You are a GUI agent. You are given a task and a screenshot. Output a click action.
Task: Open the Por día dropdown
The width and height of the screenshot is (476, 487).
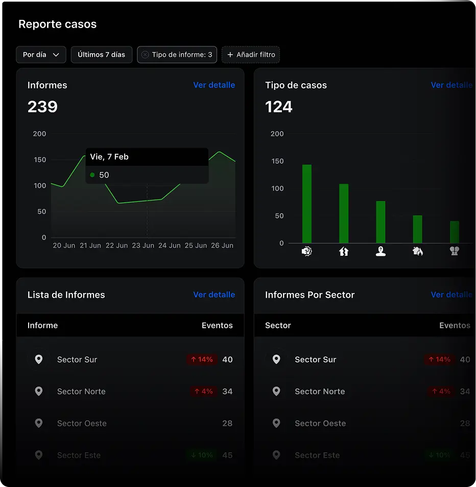41,55
